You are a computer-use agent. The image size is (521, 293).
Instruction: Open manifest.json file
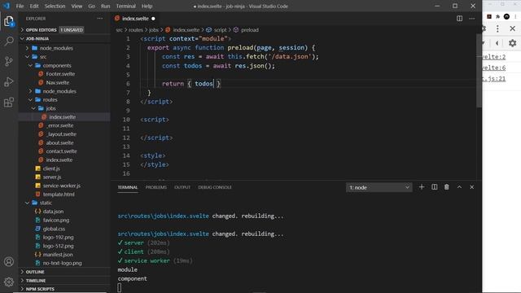point(65,255)
